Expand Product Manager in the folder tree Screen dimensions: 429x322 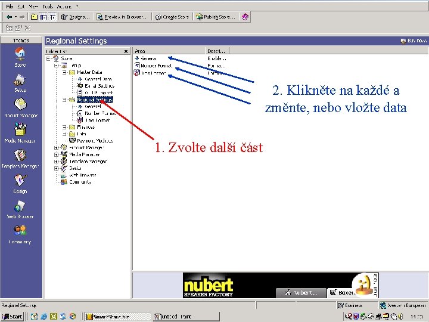[x=57, y=148]
